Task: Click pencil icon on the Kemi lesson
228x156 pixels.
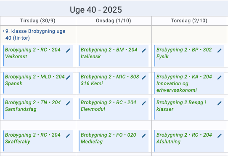Action: (144, 78)
